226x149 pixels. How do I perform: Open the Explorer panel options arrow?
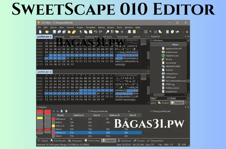(185, 36)
